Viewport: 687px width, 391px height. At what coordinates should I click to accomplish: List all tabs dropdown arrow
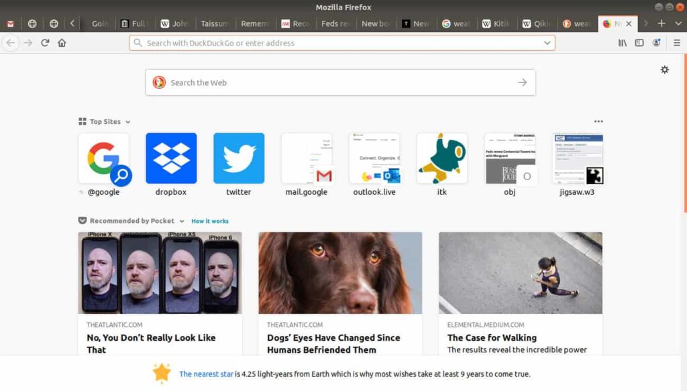(x=678, y=23)
